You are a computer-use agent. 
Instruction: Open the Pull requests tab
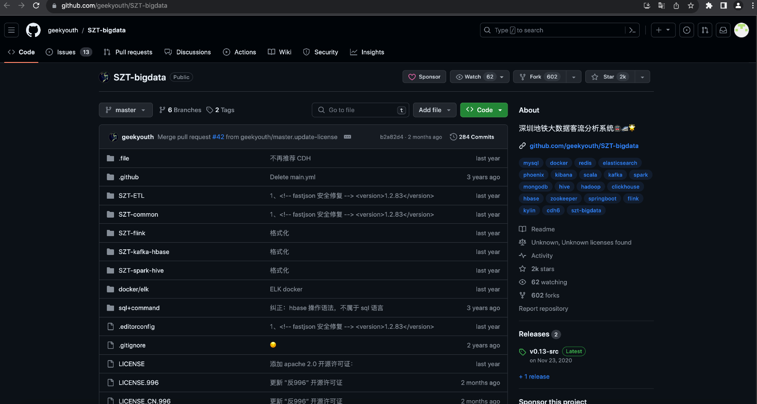pyautogui.click(x=128, y=52)
